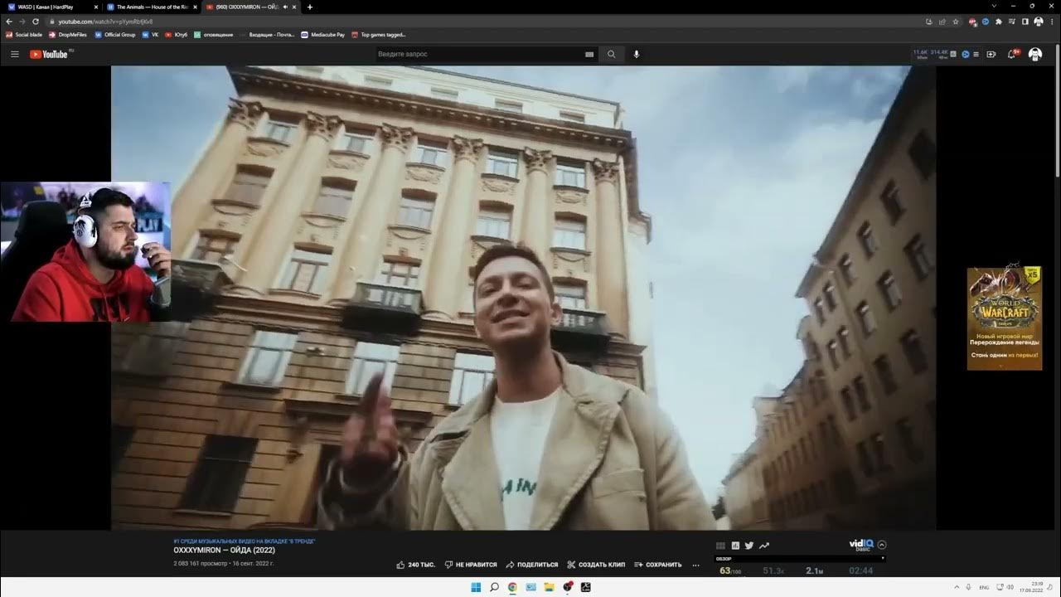This screenshot has width=1061, height=597.
Task: Open the more actions ellipsis under video
Action: [x=696, y=565]
